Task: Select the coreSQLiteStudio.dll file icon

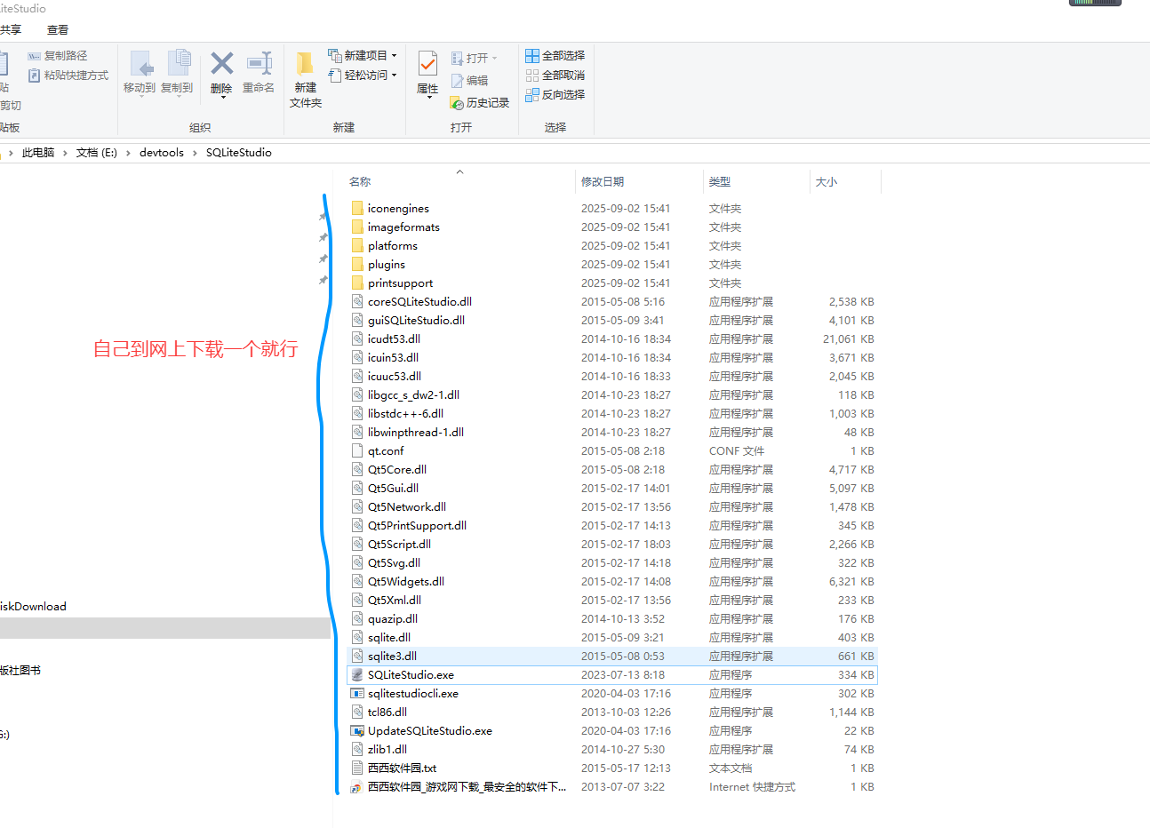Action: click(357, 301)
